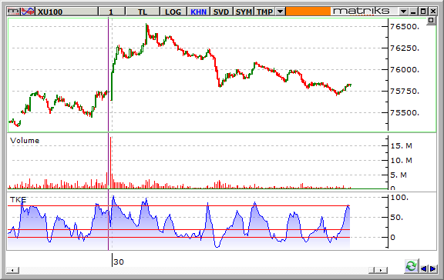
Task: Click the 10. M volume axis label
Action: [402, 161]
